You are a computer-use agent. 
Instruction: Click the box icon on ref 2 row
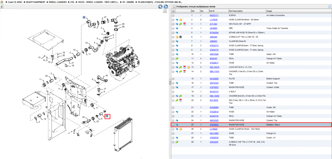click(x=181, y=20)
